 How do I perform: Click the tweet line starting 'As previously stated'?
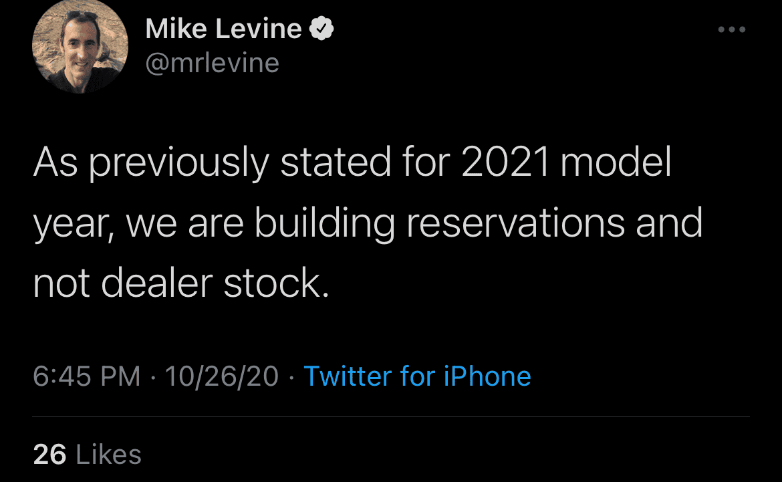(x=352, y=162)
